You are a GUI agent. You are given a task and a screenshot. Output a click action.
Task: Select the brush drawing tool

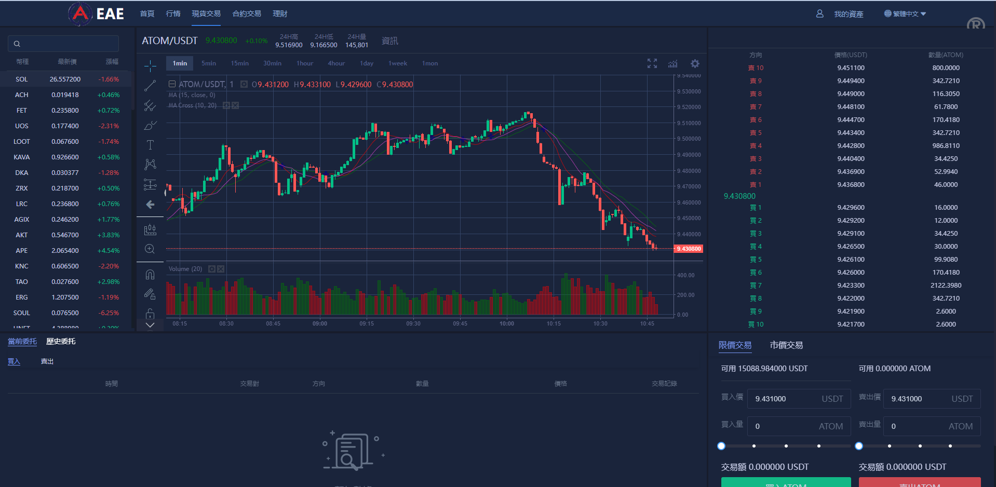150,125
